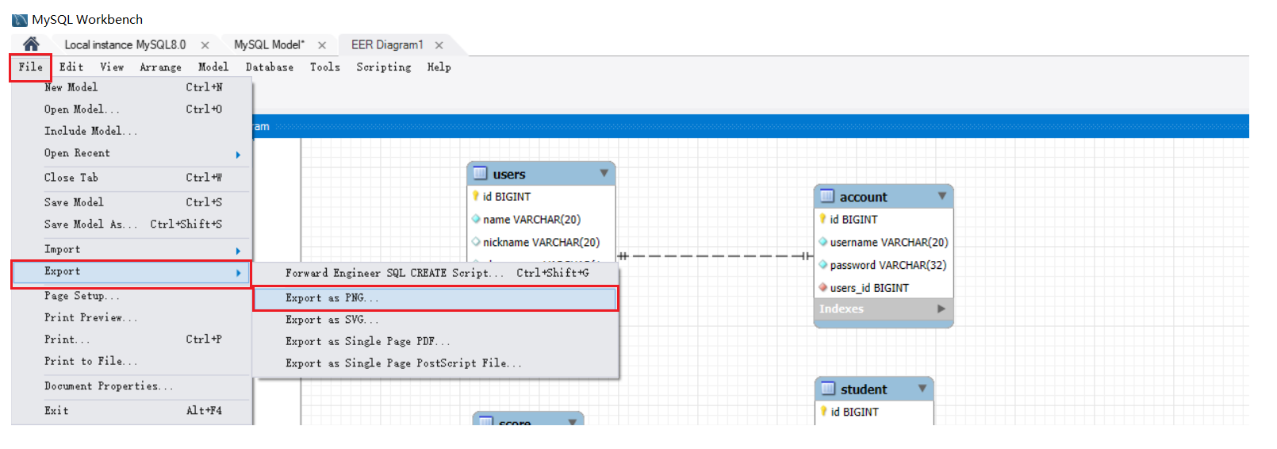Open the Scripting menu

coord(384,67)
